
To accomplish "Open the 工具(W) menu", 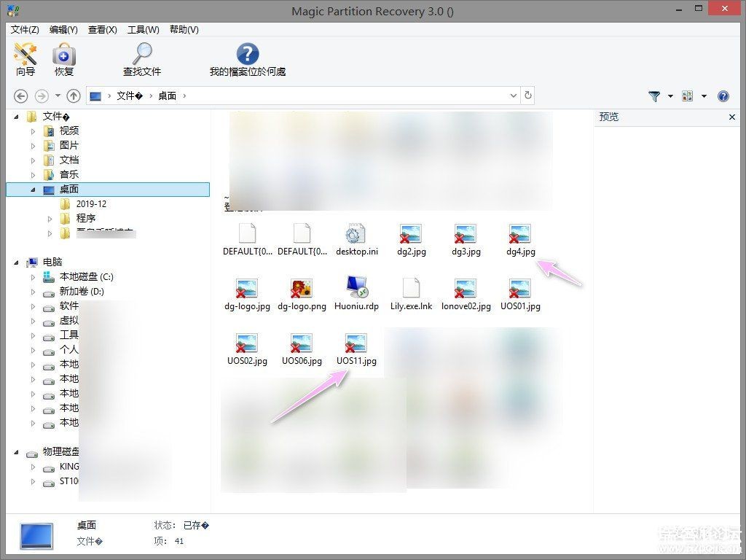I will click(143, 30).
